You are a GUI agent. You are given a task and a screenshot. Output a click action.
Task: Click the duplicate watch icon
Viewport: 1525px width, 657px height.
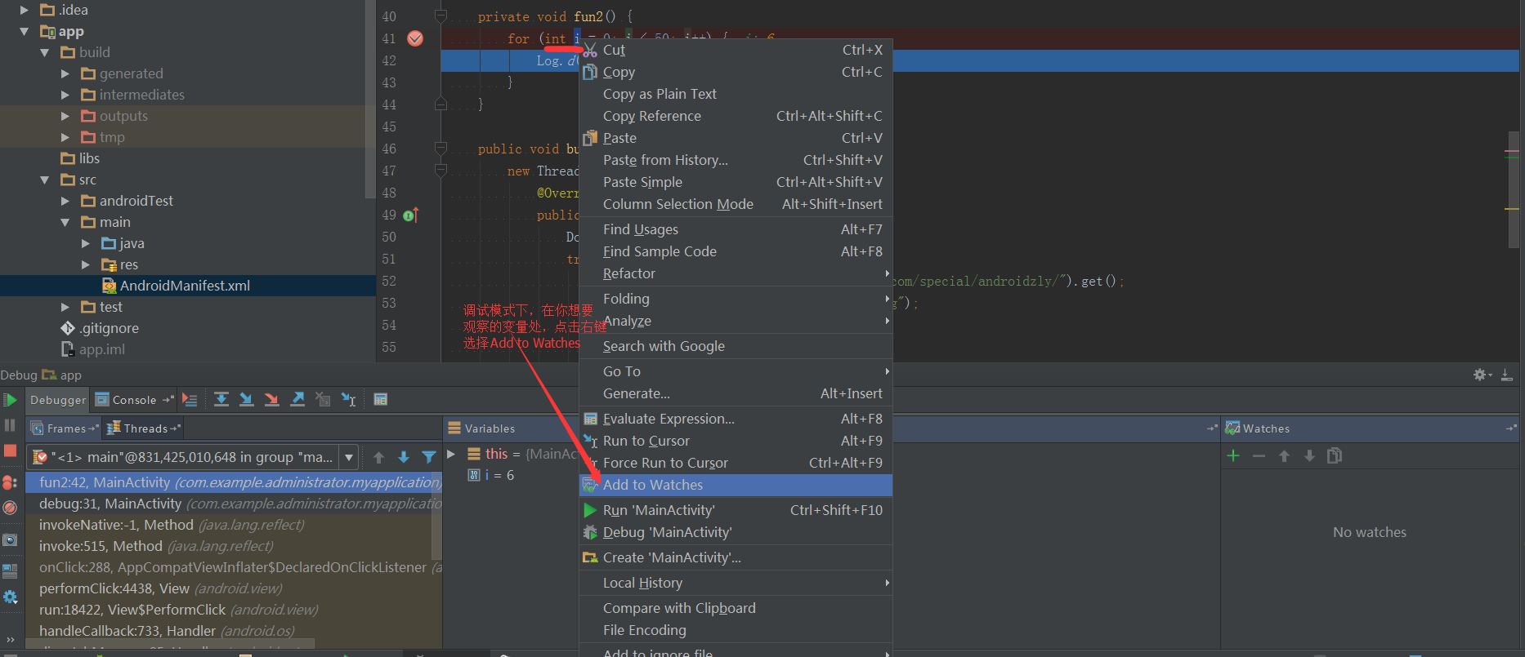click(x=1335, y=455)
